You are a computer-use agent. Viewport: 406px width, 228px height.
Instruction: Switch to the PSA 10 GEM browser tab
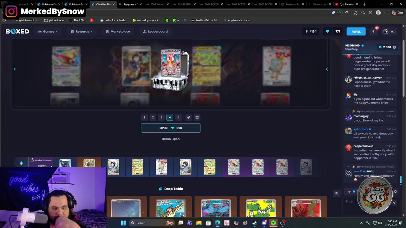184,4
